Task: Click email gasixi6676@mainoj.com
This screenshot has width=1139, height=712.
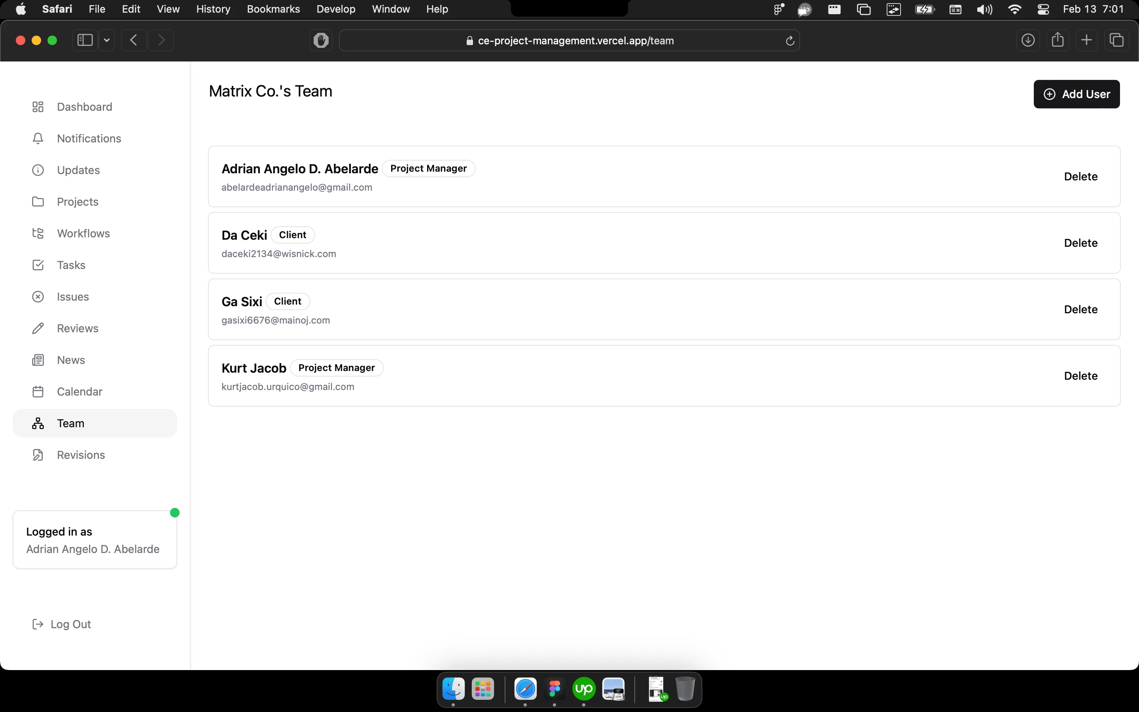Action: pyautogui.click(x=276, y=320)
